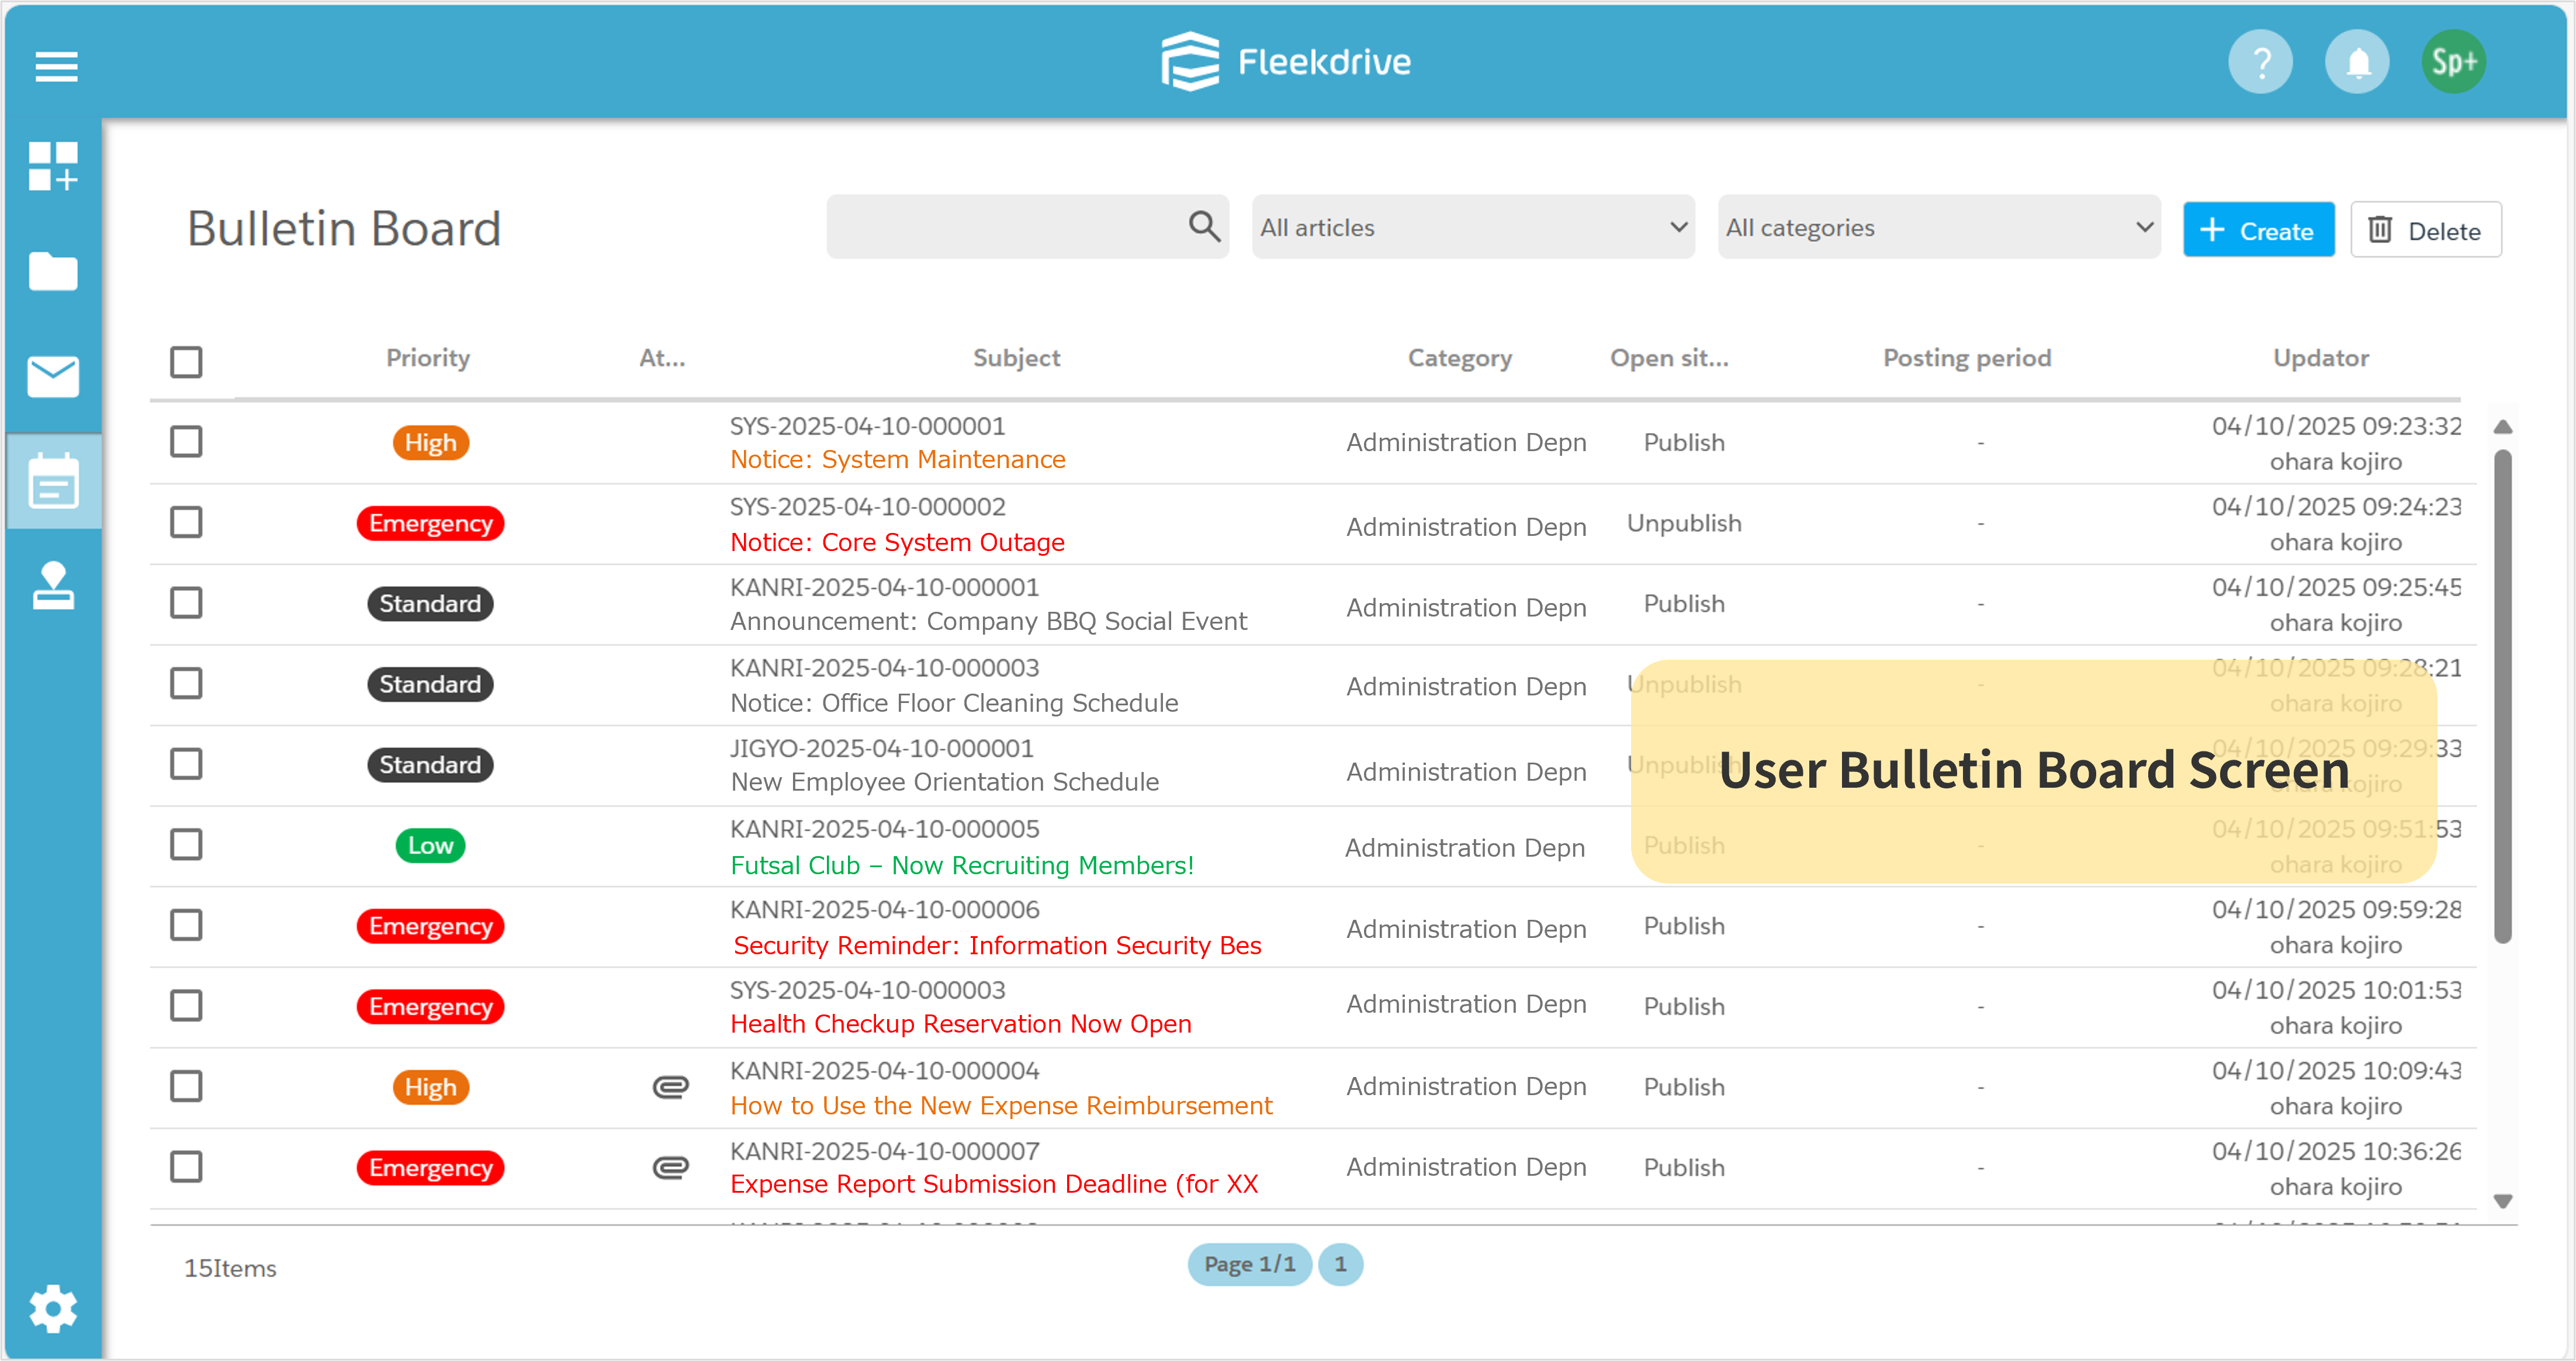Check the New Expense Reimbursement row checkbox

[186, 1086]
